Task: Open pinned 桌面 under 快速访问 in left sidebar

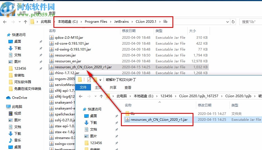Action: pyautogui.click(x=17, y=41)
